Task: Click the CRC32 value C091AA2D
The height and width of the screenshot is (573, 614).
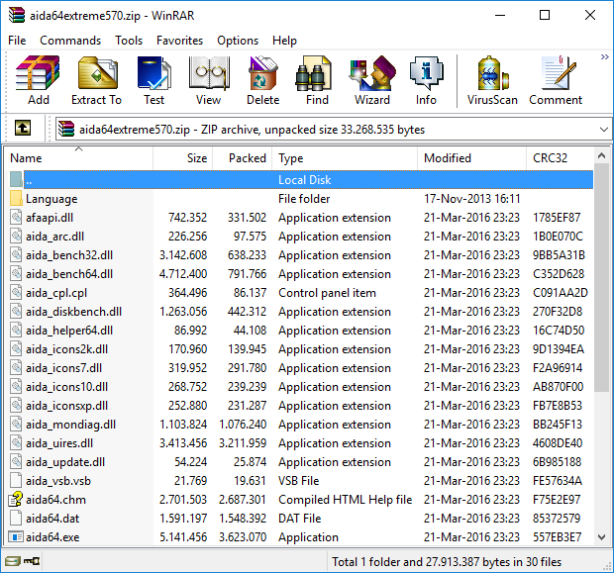Action: 560,293
